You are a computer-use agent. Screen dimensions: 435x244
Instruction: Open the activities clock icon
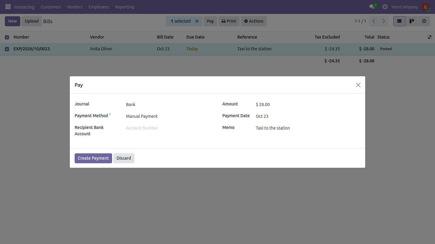coord(385,7)
